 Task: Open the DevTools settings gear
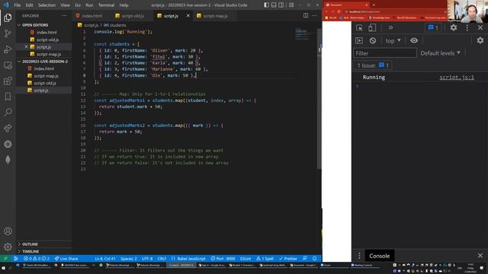pos(454,27)
